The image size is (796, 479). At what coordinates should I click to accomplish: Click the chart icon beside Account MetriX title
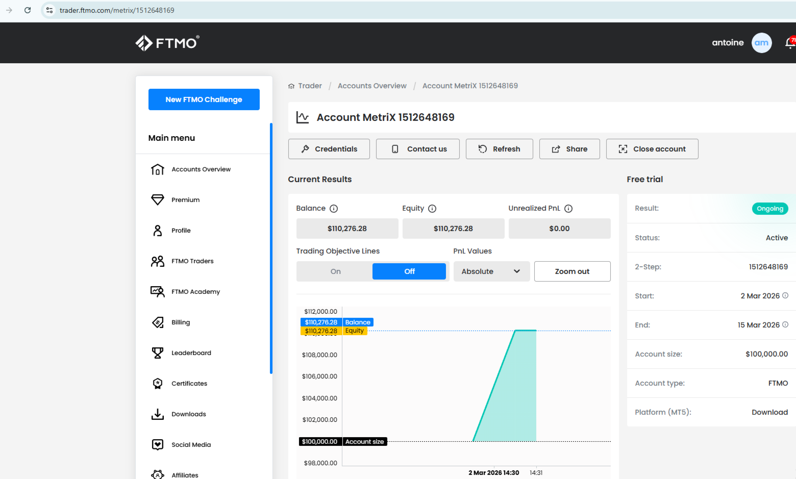pos(303,117)
